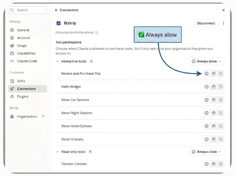Allow Show Hotel Options always via checkmark icon

(207, 126)
